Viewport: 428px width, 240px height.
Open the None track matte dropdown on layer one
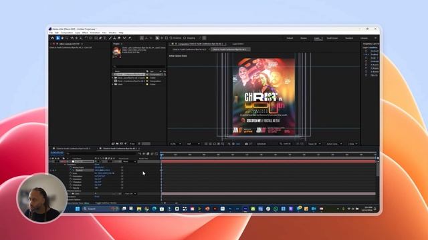(x=129, y=161)
